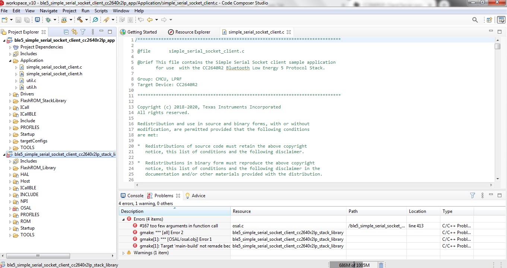507x268 pixels.
Task: Collapse the Errors (4 items) group
Action: [x=124, y=219]
